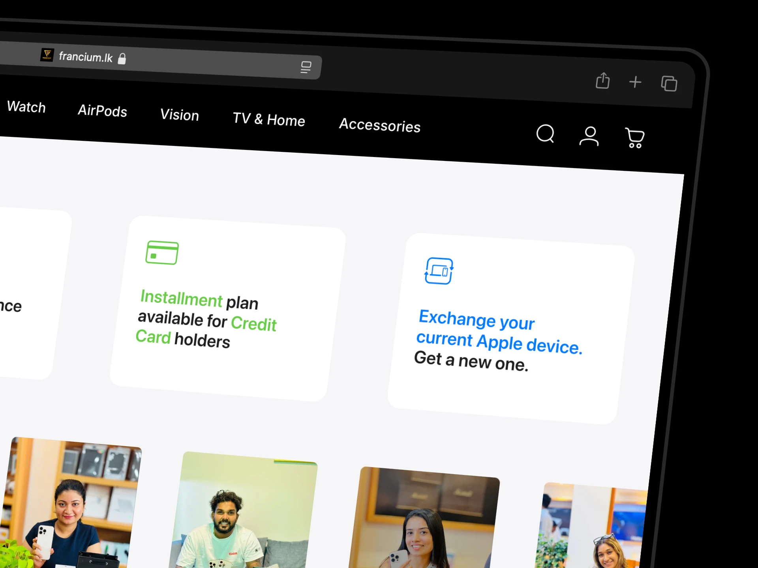Viewport: 758px width, 568px height.
Task: Open the Watch menu item
Action: 26,107
